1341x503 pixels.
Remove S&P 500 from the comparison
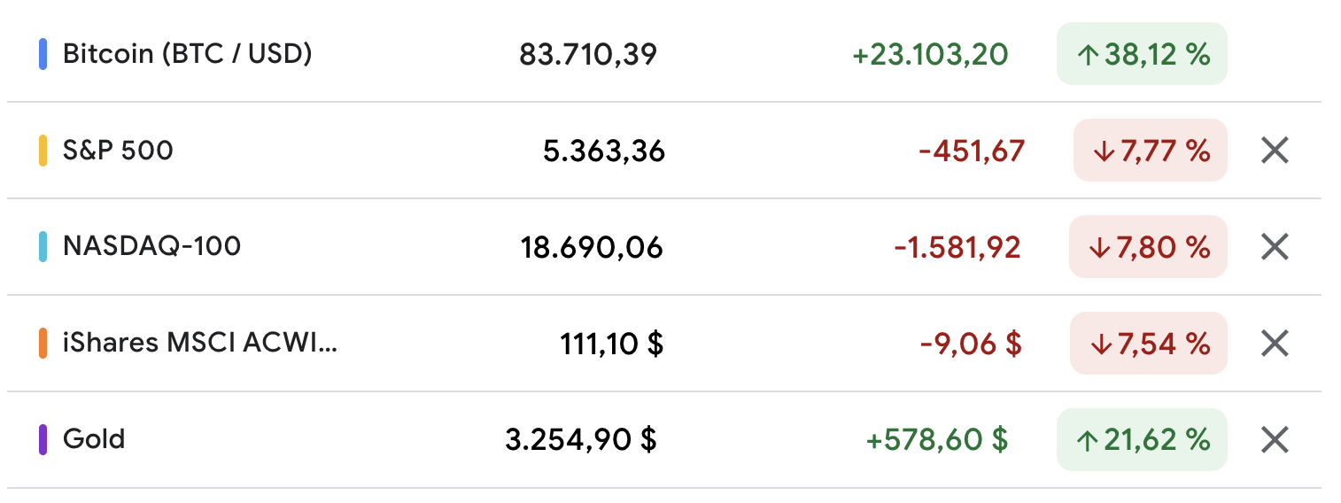coord(1274,151)
